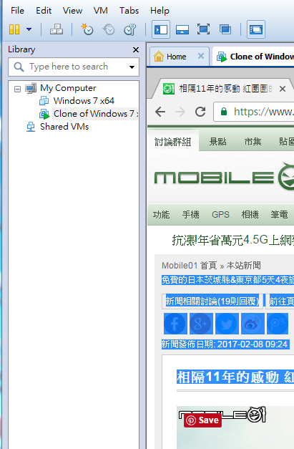Close the Home tab
This screenshot has height=449, width=294.
[x=201, y=56]
